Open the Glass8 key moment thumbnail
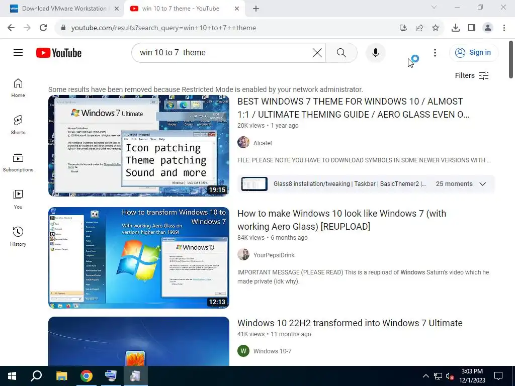This screenshot has height=386, width=515. click(x=254, y=184)
